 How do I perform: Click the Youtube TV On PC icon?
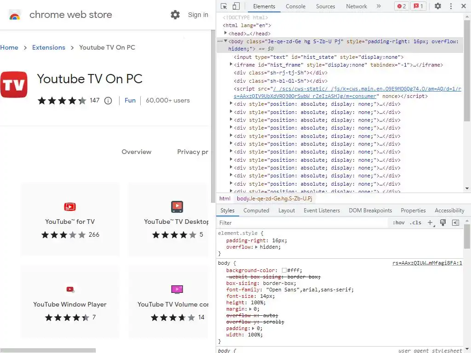point(14,85)
